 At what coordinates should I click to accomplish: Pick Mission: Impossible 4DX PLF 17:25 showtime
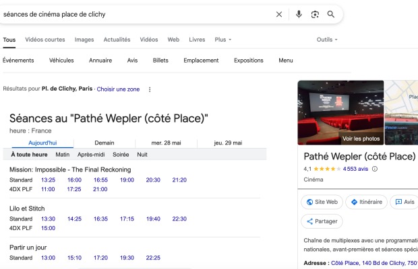(x=74, y=189)
